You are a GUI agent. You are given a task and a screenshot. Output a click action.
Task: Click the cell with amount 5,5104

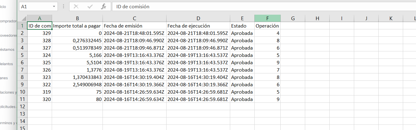coord(77,62)
